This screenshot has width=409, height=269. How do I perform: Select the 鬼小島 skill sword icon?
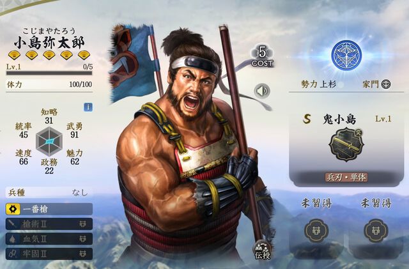346,144
